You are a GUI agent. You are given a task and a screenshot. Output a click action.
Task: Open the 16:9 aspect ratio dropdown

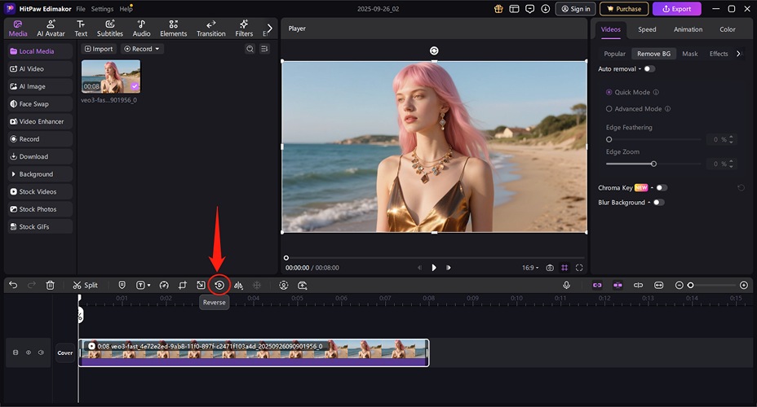point(530,268)
